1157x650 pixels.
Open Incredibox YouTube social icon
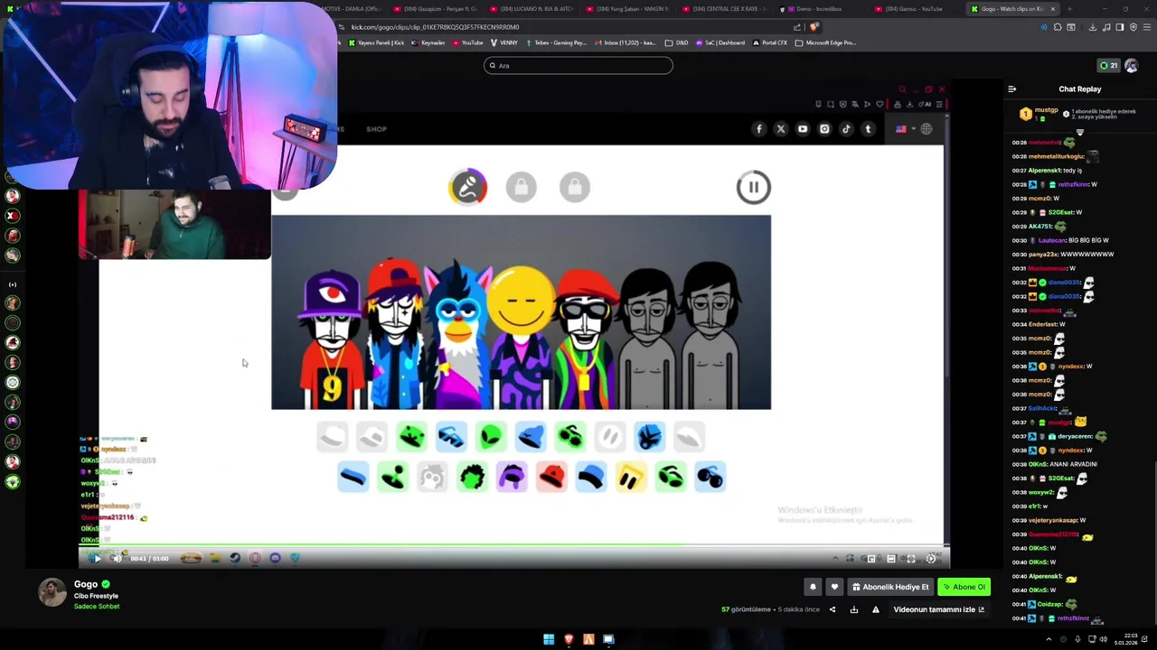803,129
